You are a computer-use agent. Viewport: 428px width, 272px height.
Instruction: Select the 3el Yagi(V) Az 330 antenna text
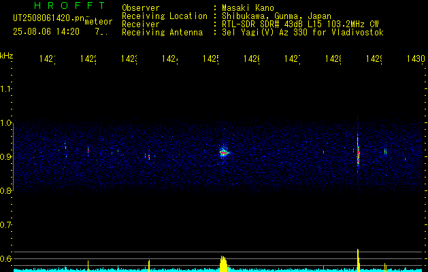click(x=303, y=33)
